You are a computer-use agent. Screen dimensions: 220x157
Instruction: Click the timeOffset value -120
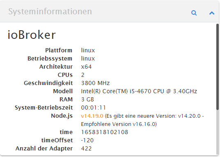pos(87,140)
